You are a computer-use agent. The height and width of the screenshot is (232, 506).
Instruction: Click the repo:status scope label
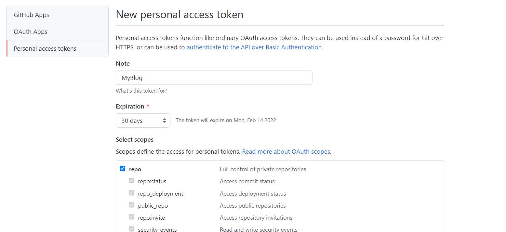pos(152,181)
